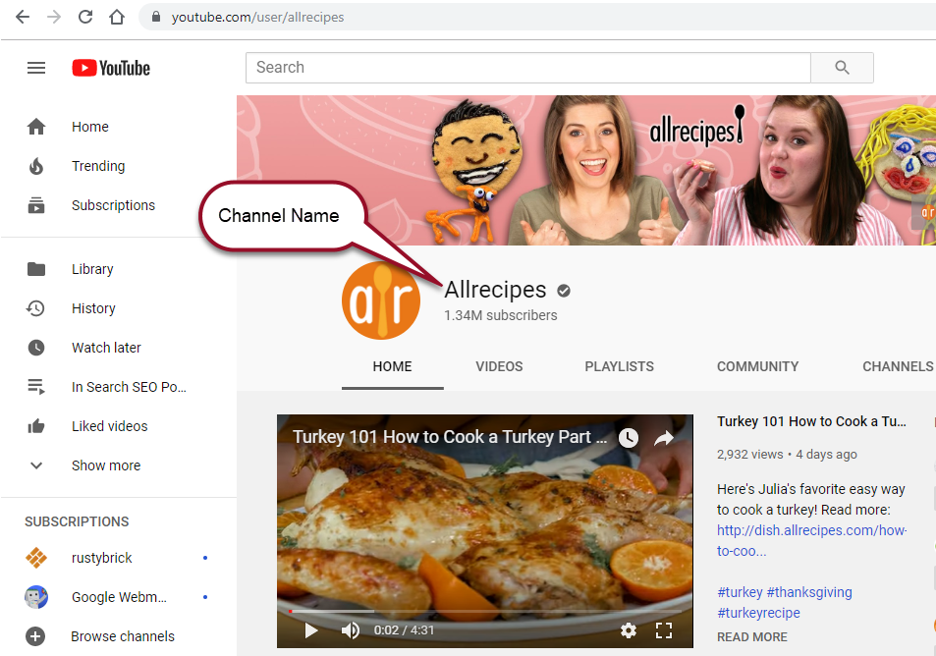The image size is (936, 656).
Task: Switch to the VIDEOS tab
Action: (499, 366)
